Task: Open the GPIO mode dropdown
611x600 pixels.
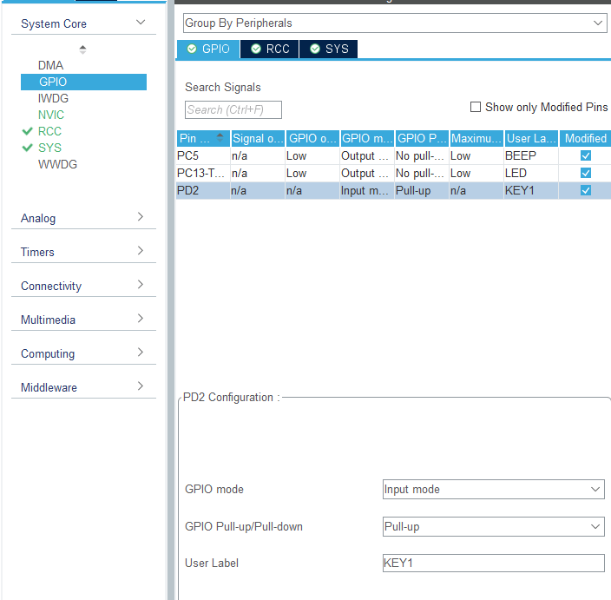Action: click(x=493, y=489)
